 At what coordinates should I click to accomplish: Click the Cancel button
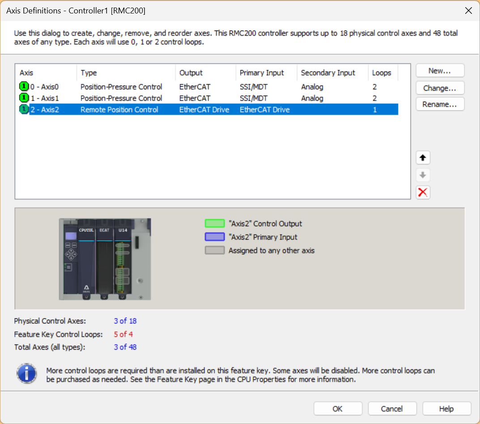point(392,409)
